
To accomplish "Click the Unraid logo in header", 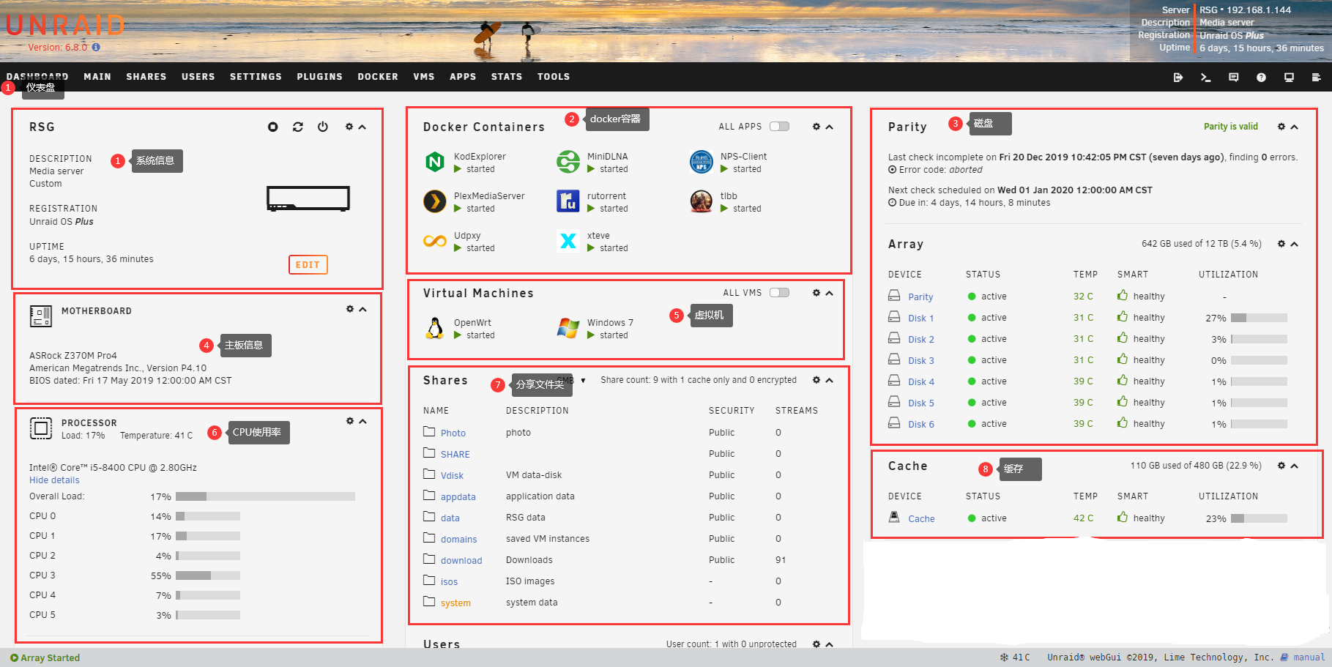I will click(66, 26).
